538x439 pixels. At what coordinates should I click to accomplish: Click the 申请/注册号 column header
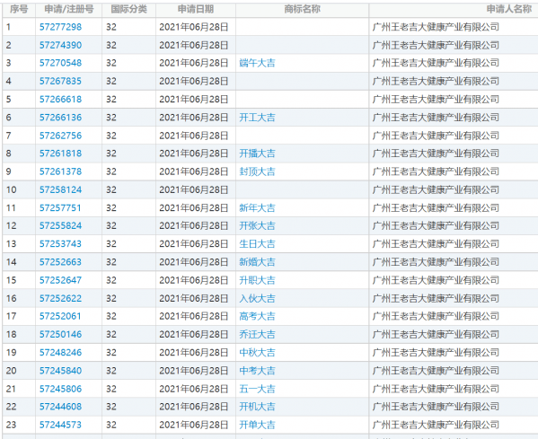click(69, 9)
